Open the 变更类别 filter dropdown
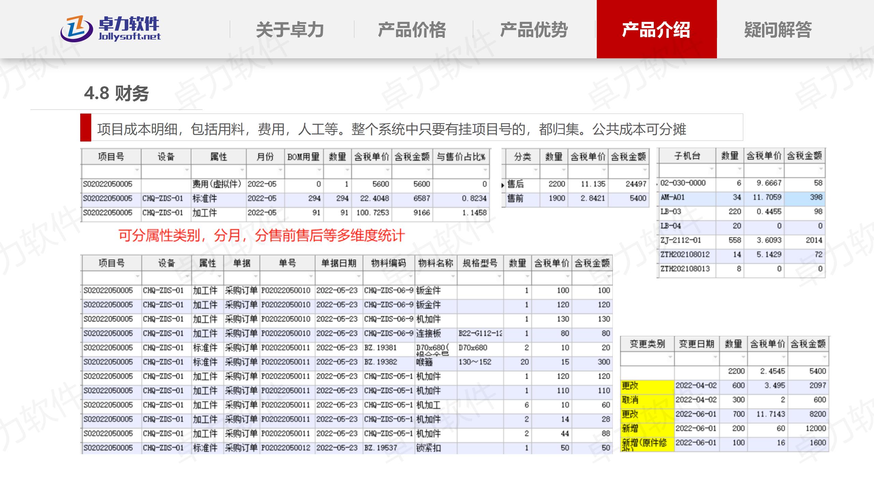This screenshot has width=874, height=491. point(670,357)
